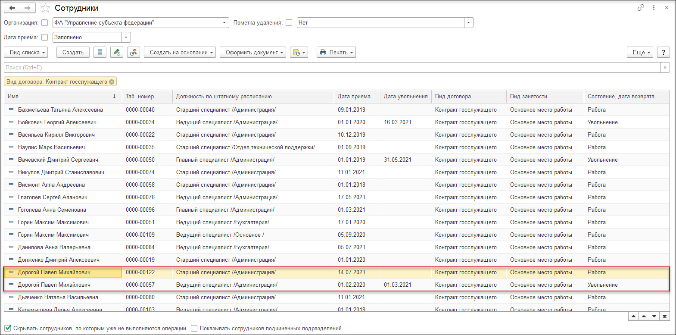This screenshot has height=335, width=676.
Task: Sort by the Таб. номер column header
Action: click(147, 97)
